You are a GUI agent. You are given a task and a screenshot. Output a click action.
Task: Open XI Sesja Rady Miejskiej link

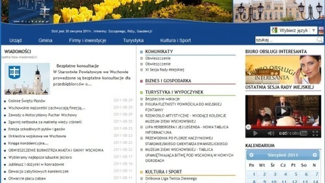[164, 69]
